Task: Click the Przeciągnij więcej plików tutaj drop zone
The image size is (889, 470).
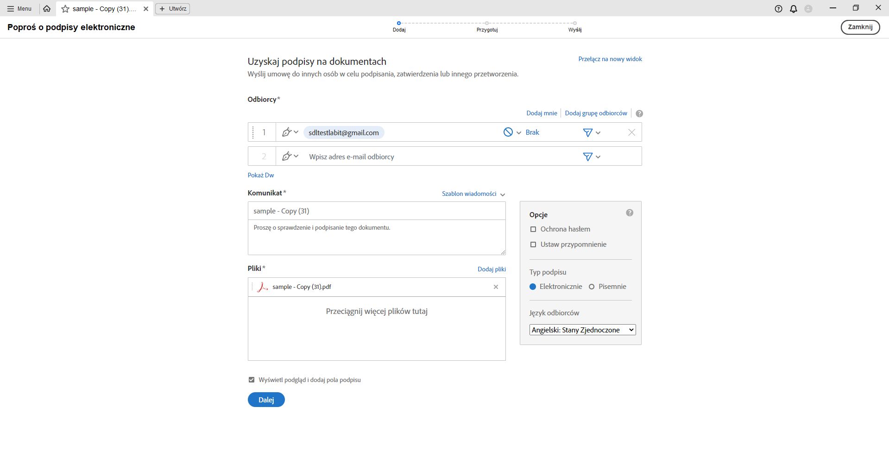Action: [x=377, y=328]
